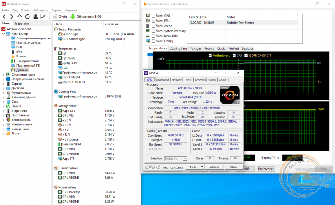Open the Statistics tab in Stability Test
The image size is (335, 205).
247,48
